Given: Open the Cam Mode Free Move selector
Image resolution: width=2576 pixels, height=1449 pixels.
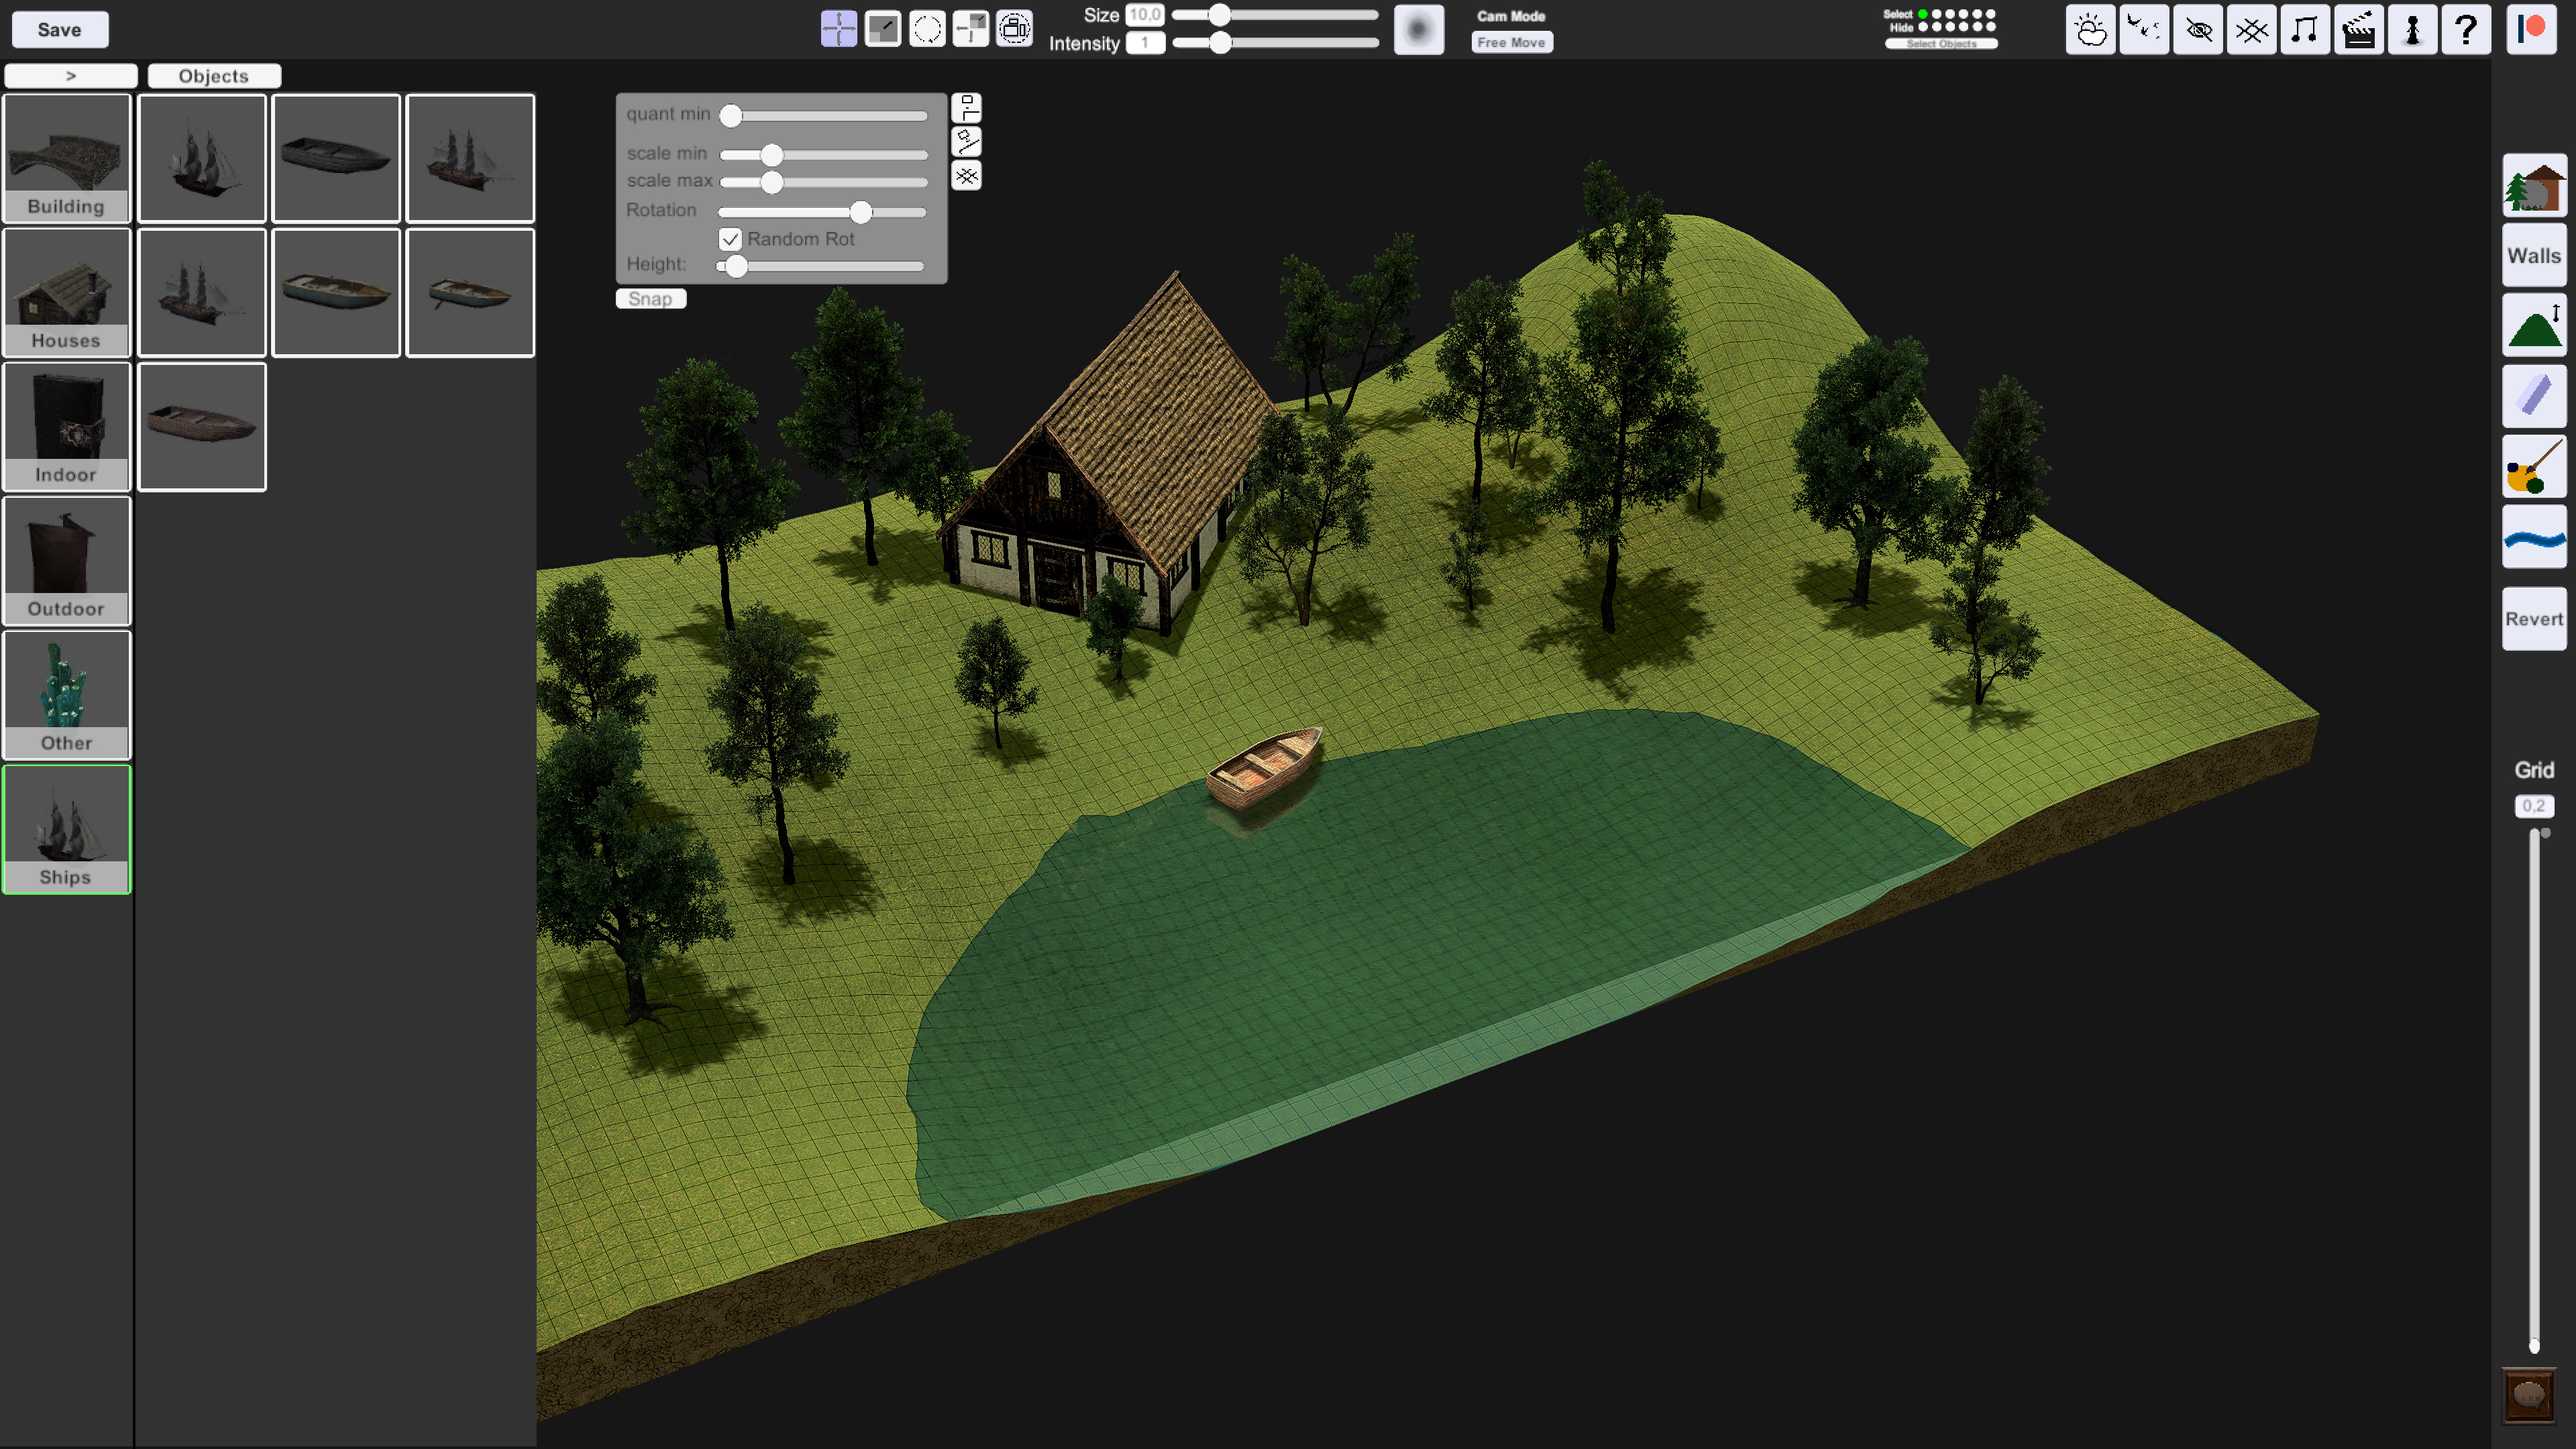Looking at the screenshot, I should coord(1511,42).
